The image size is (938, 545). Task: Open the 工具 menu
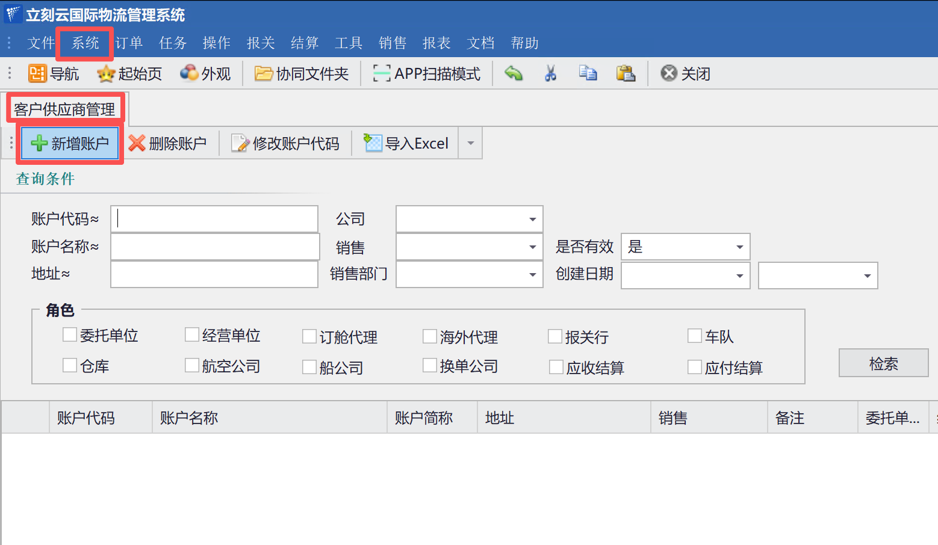pyautogui.click(x=349, y=43)
